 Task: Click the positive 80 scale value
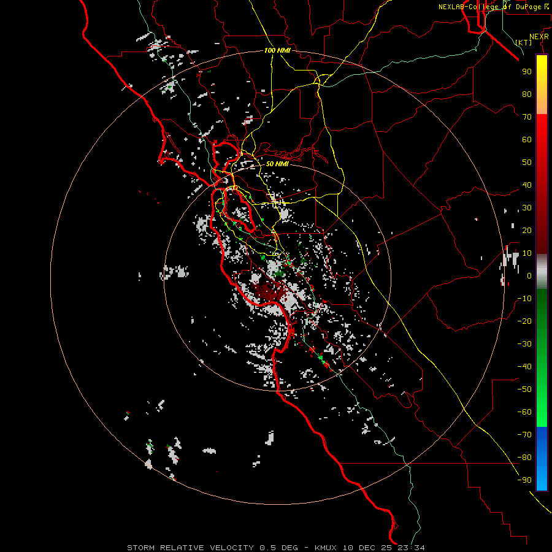pyautogui.click(x=527, y=94)
